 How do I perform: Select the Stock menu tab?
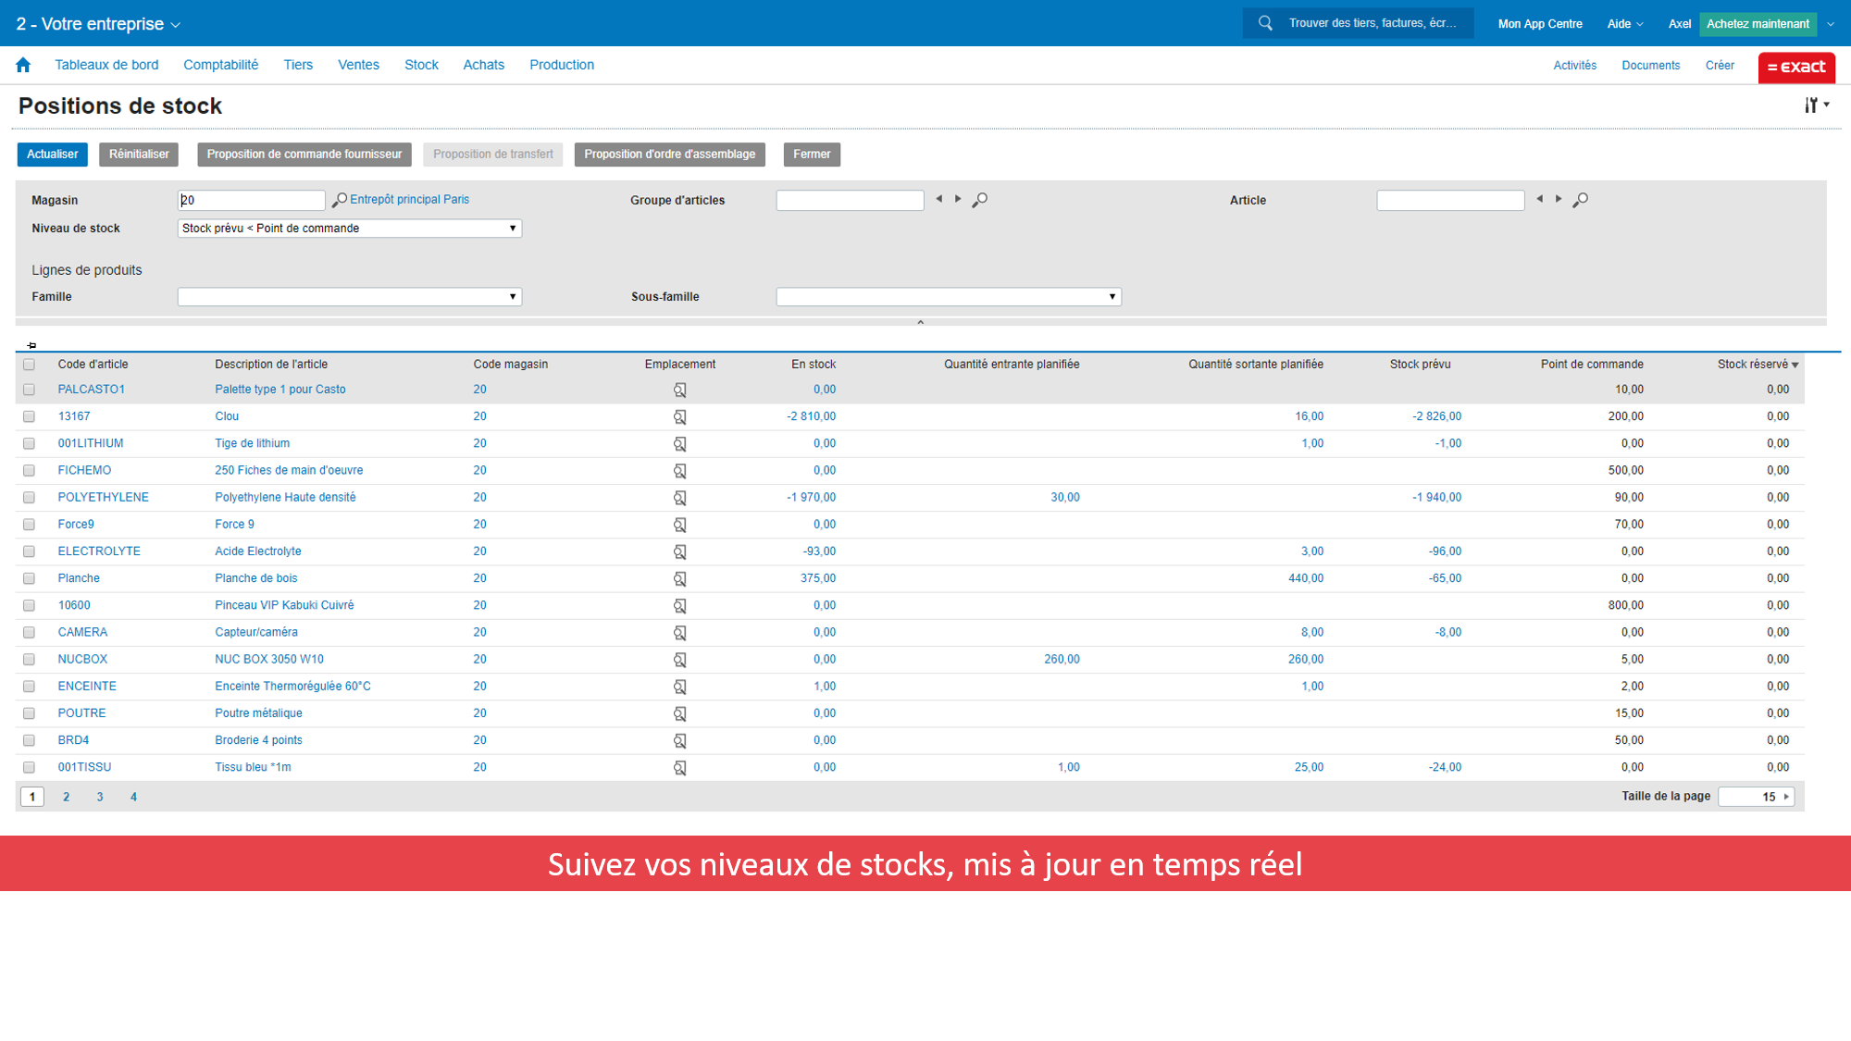click(421, 65)
